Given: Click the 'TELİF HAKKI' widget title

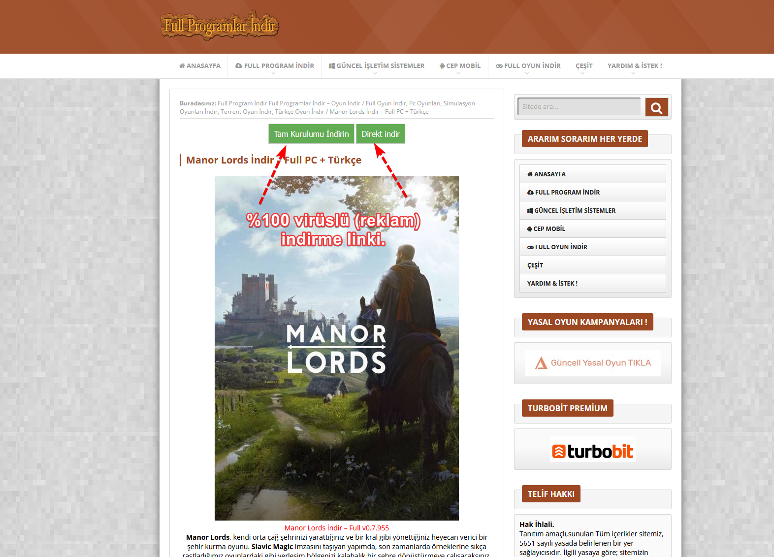Looking at the screenshot, I should (x=551, y=494).
